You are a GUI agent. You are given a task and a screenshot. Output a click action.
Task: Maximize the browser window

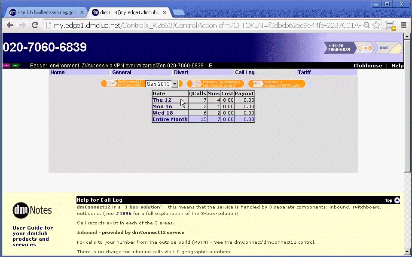coord(388,4)
